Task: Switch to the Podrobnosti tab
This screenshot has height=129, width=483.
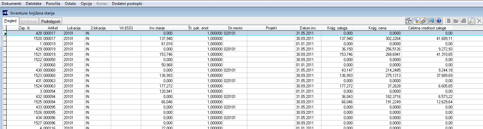Action: pyautogui.click(x=51, y=21)
